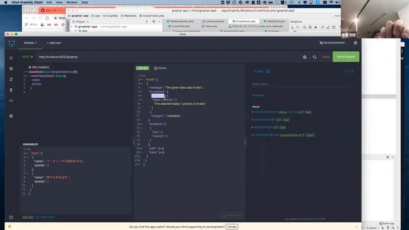
Task: Open the Altair GraphQL Client menu
Action: [x=27, y=3]
